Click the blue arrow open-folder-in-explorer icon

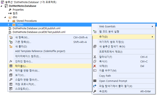(95, 86)
